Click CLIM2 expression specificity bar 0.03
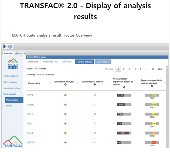Screen dimensions: 170x152 (152, 105)
